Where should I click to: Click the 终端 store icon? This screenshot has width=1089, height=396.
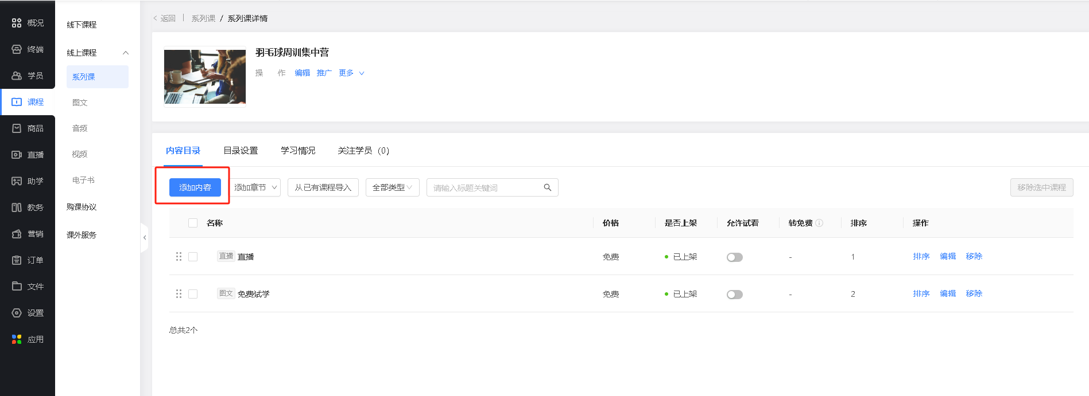[x=17, y=49]
